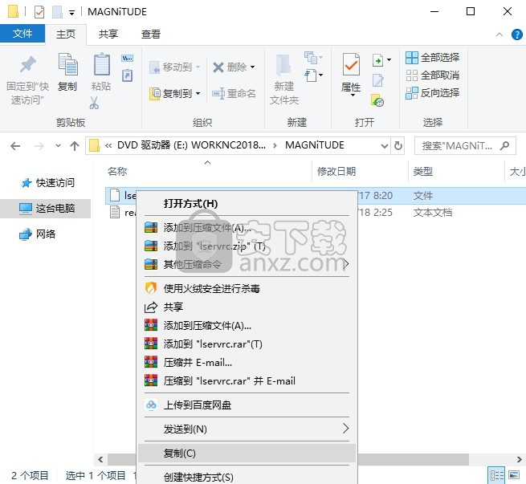This screenshot has height=484, width=526.
Task: Switch to Large icons view in status bar
Action: click(514, 475)
